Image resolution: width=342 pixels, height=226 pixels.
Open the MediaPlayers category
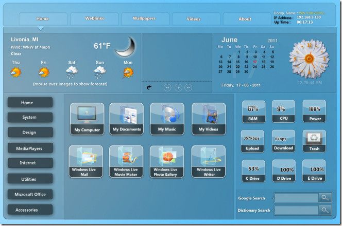tap(30, 148)
